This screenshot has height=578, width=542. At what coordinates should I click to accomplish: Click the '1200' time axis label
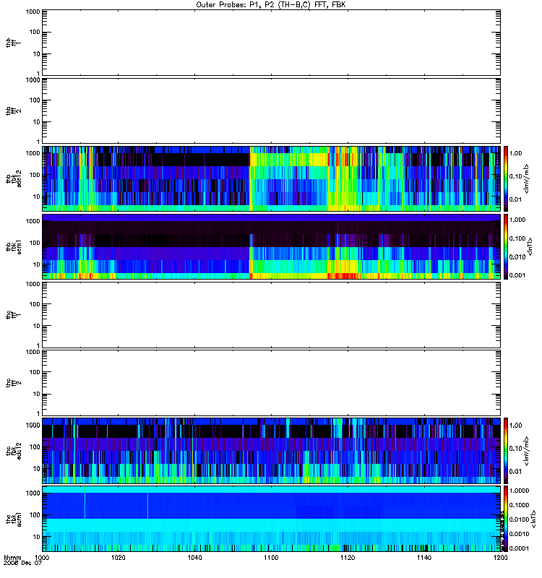(x=500, y=557)
